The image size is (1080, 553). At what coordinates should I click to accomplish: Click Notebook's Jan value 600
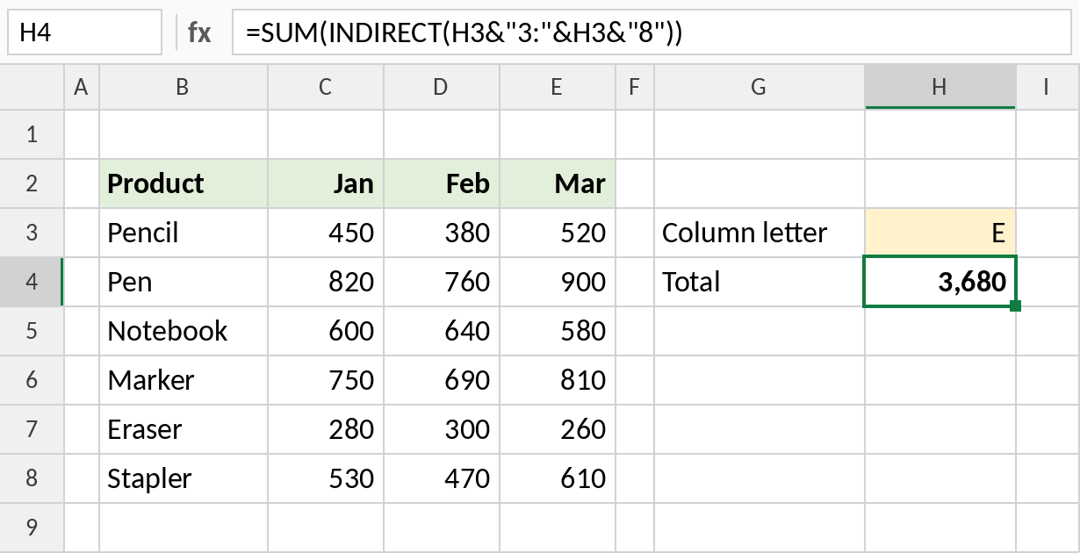point(326,331)
